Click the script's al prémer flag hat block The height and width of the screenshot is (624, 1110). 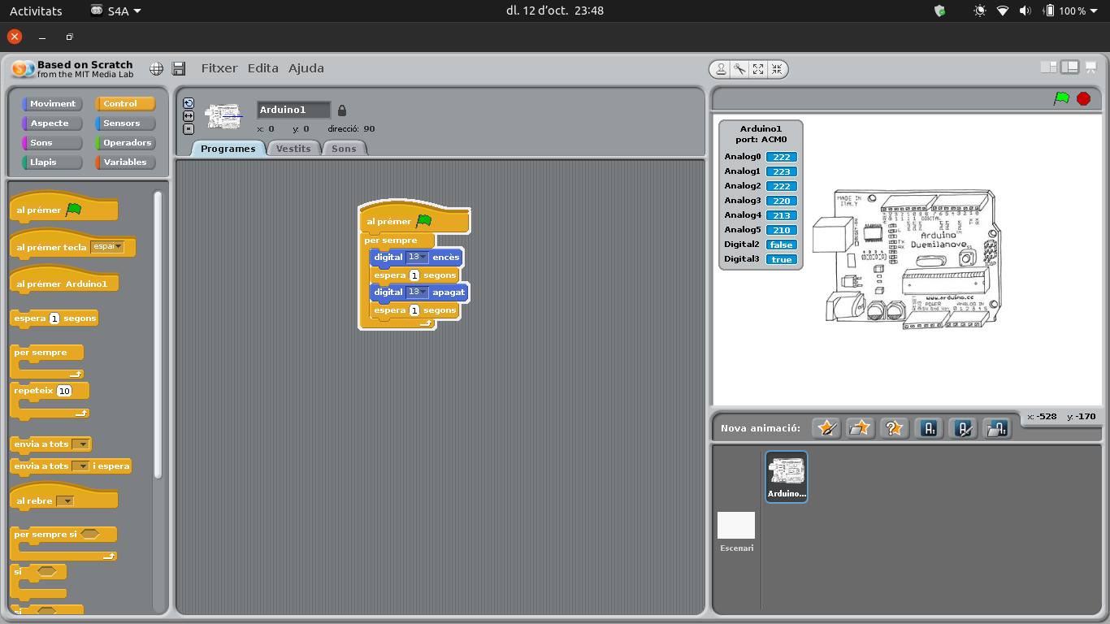point(414,219)
